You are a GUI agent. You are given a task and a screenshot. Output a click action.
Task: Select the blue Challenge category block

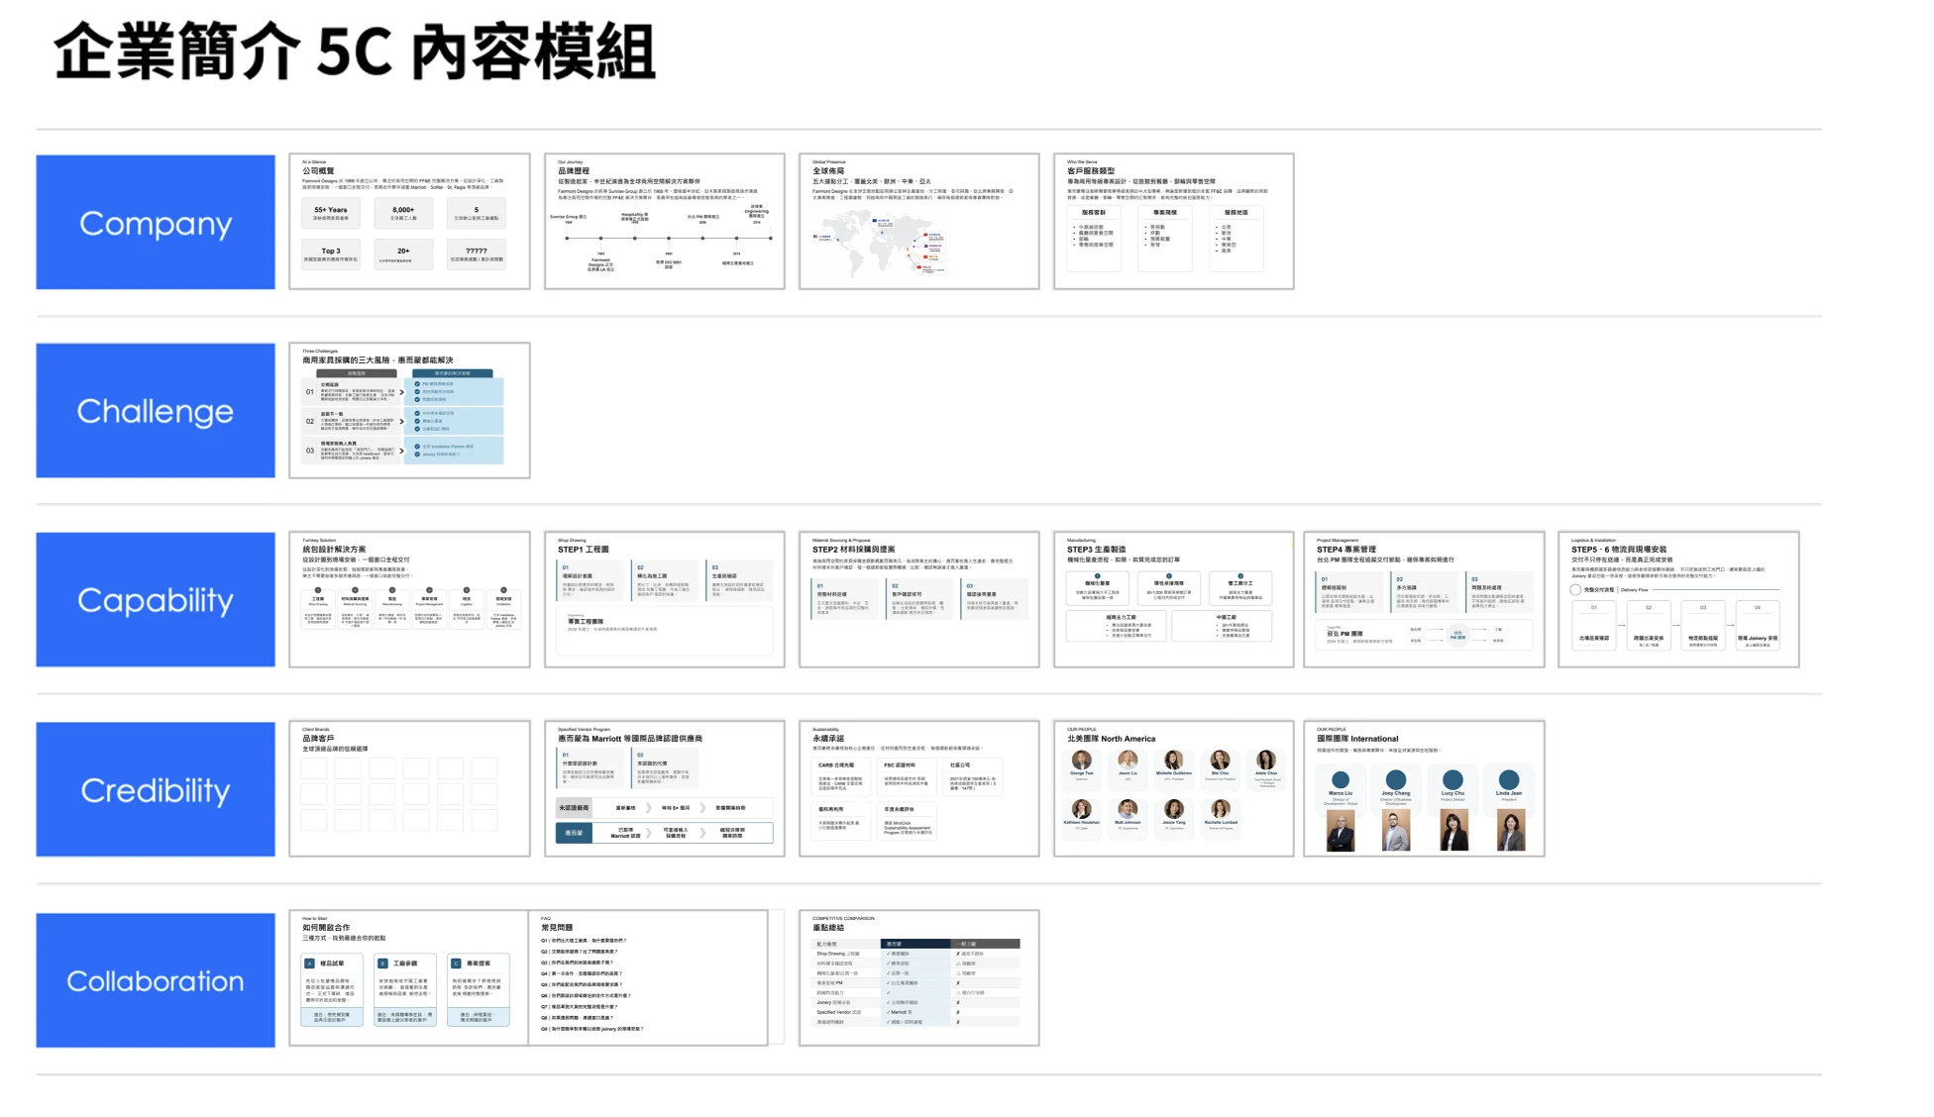point(156,410)
